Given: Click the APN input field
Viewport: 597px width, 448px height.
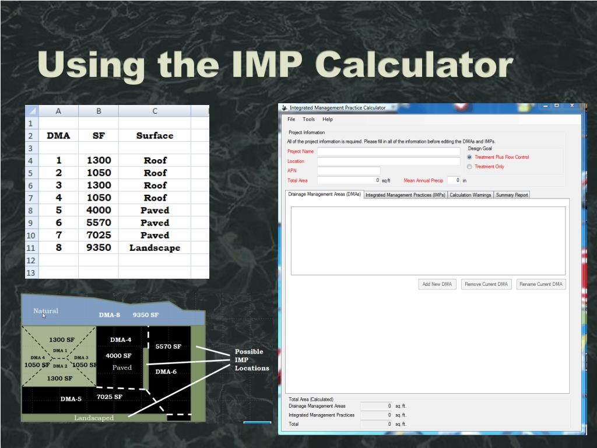Looking at the screenshot, I should [x=349, y=171].
